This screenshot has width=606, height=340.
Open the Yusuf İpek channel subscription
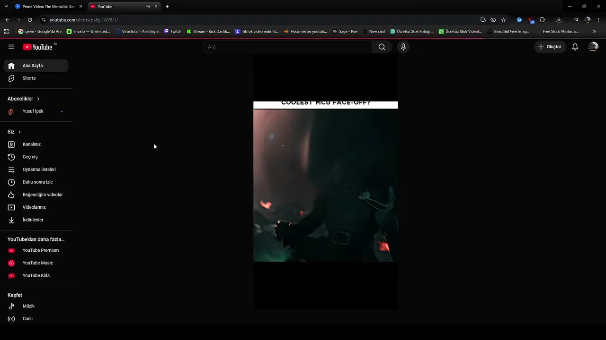pyautogui.click(x=36, y=111)
